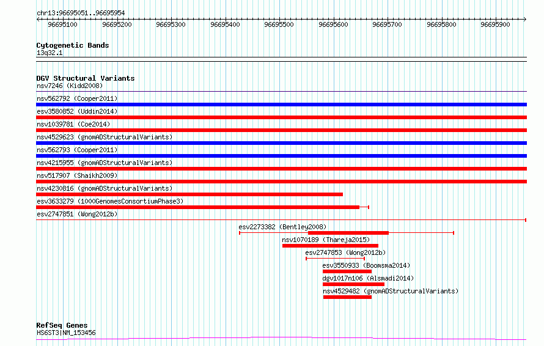Click the Cytogenetic Bands track title
This screenshot has width=544, height=346.
(x=73, y=45)
